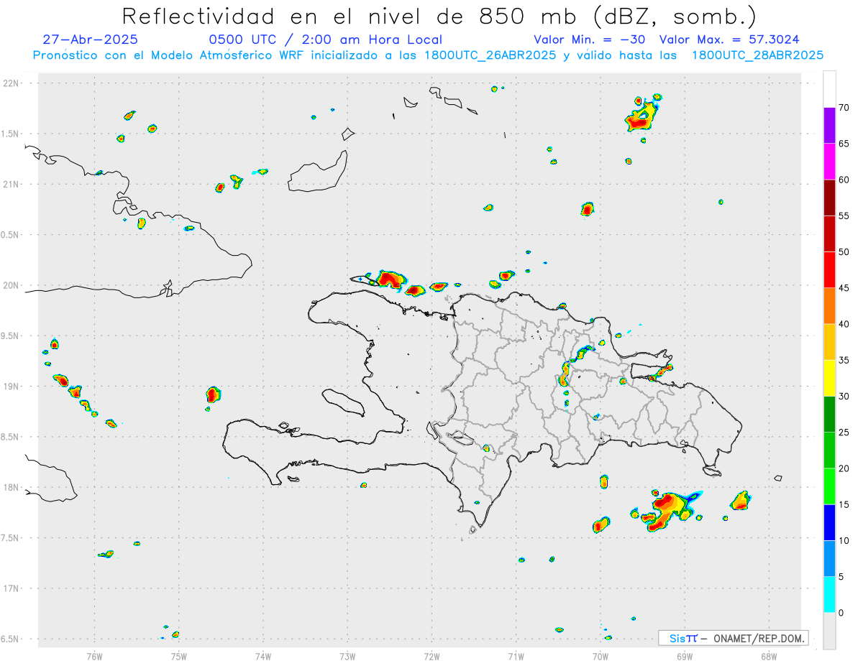Select the orange 40–45 dBZ colorbar segment
The height and width of the screenshot is (666, 863).
829,306
